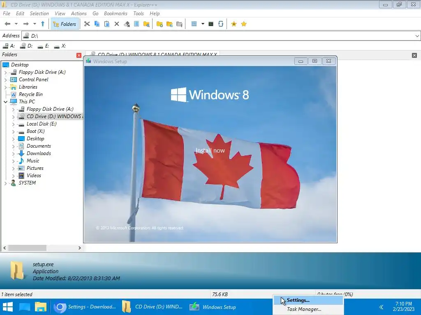Image resolution: width=421 pixels, height=315 pixels.
Task: Click the Copy To folder icon
Action: (169, 24)
